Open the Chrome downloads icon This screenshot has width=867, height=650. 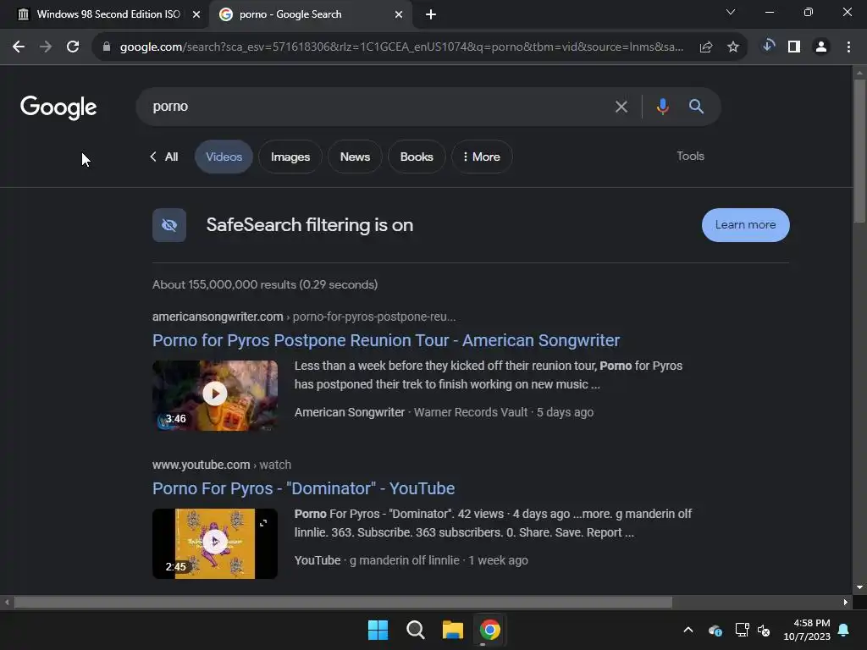click(x=768, y=46)
